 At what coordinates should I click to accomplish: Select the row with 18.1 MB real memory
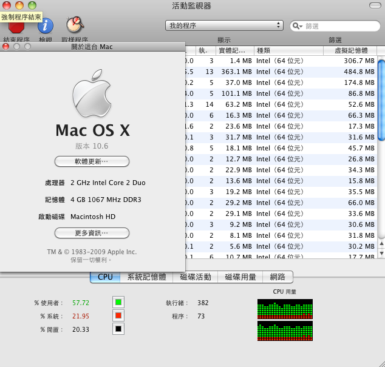tap(281, 148)
